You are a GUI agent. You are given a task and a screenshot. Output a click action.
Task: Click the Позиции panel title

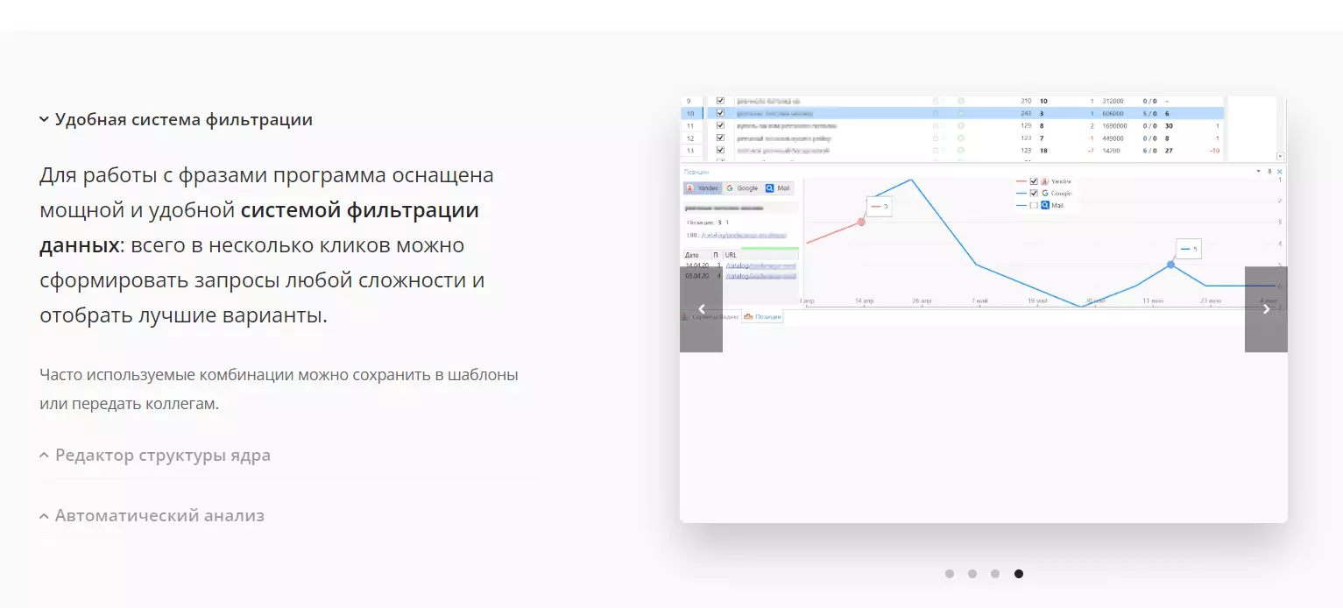point(696,172)
